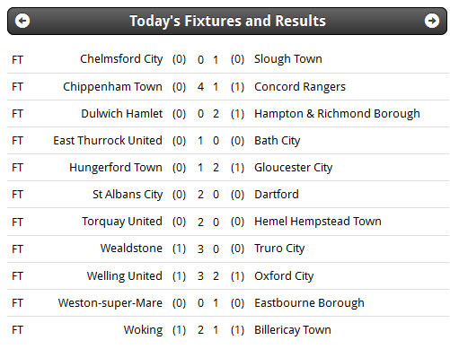
Task: Open Concord Rangers team page
Action: [300, 87]
